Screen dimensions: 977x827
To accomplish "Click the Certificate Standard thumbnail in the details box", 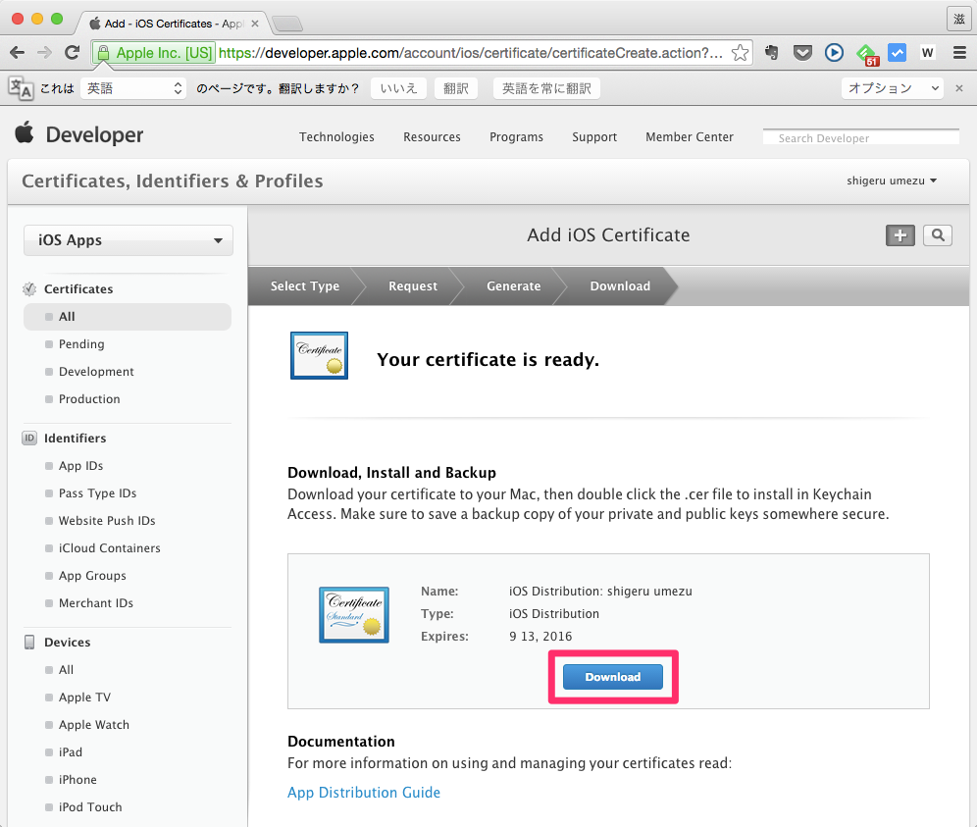I will coord(354,614).
